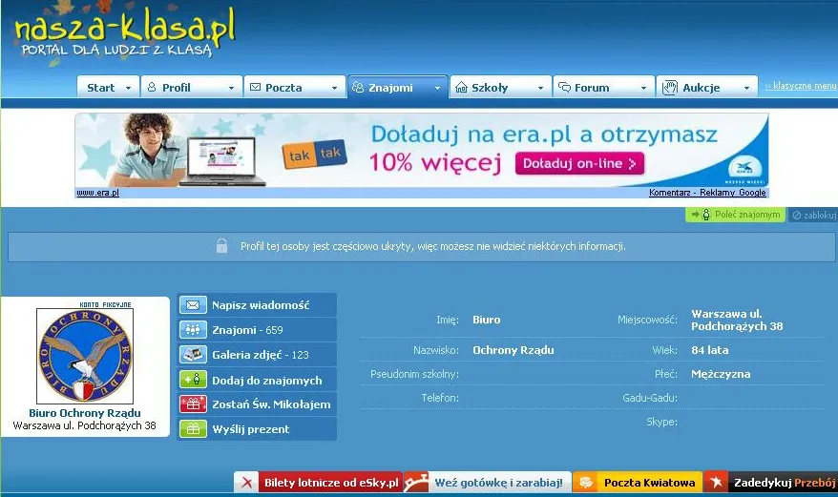Click the nasza-klasa.pl logo
838x497 pixels.
pyautogui.click(x=124, y=32)
